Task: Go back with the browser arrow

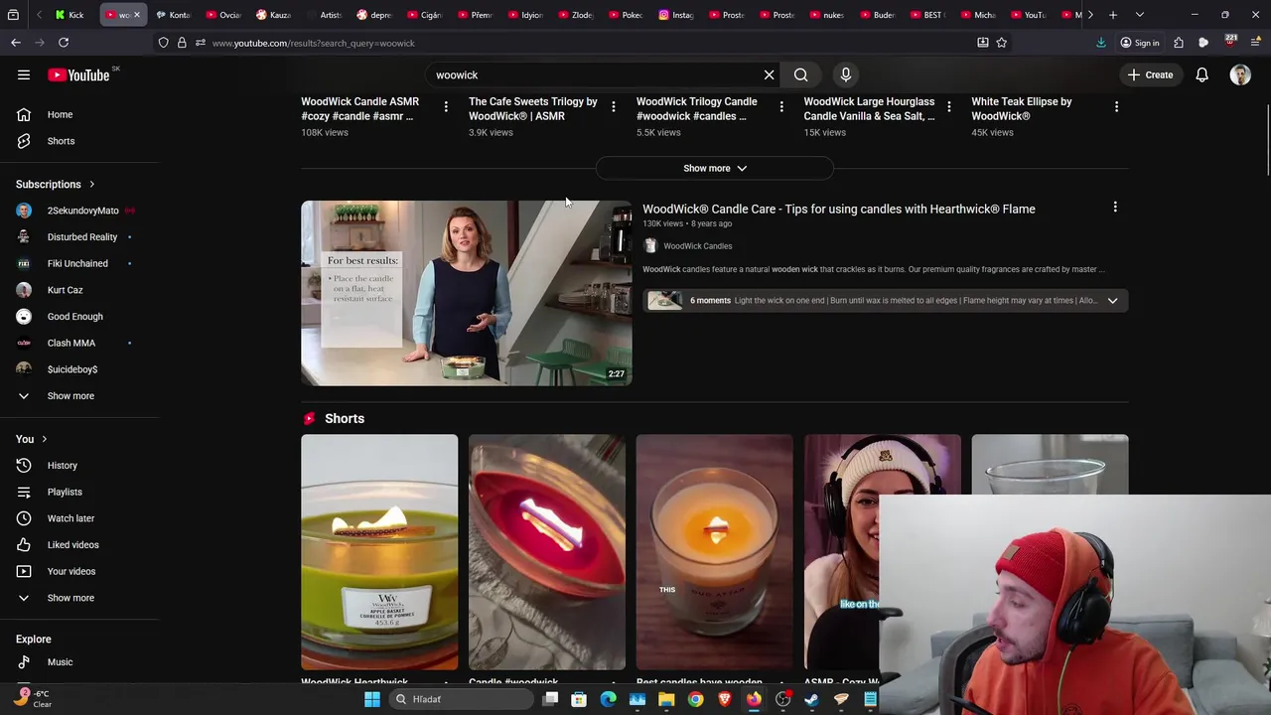Action: point(16,43)
